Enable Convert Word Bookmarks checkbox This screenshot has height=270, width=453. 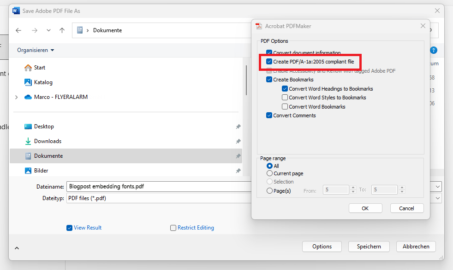[x=285, y=107]
